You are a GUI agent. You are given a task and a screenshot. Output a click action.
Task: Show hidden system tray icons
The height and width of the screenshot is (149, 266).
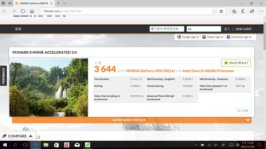click(x=196, y=145)
